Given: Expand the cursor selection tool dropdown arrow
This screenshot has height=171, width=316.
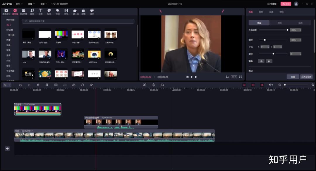Looking at the screenshot, I should [10, 85].
